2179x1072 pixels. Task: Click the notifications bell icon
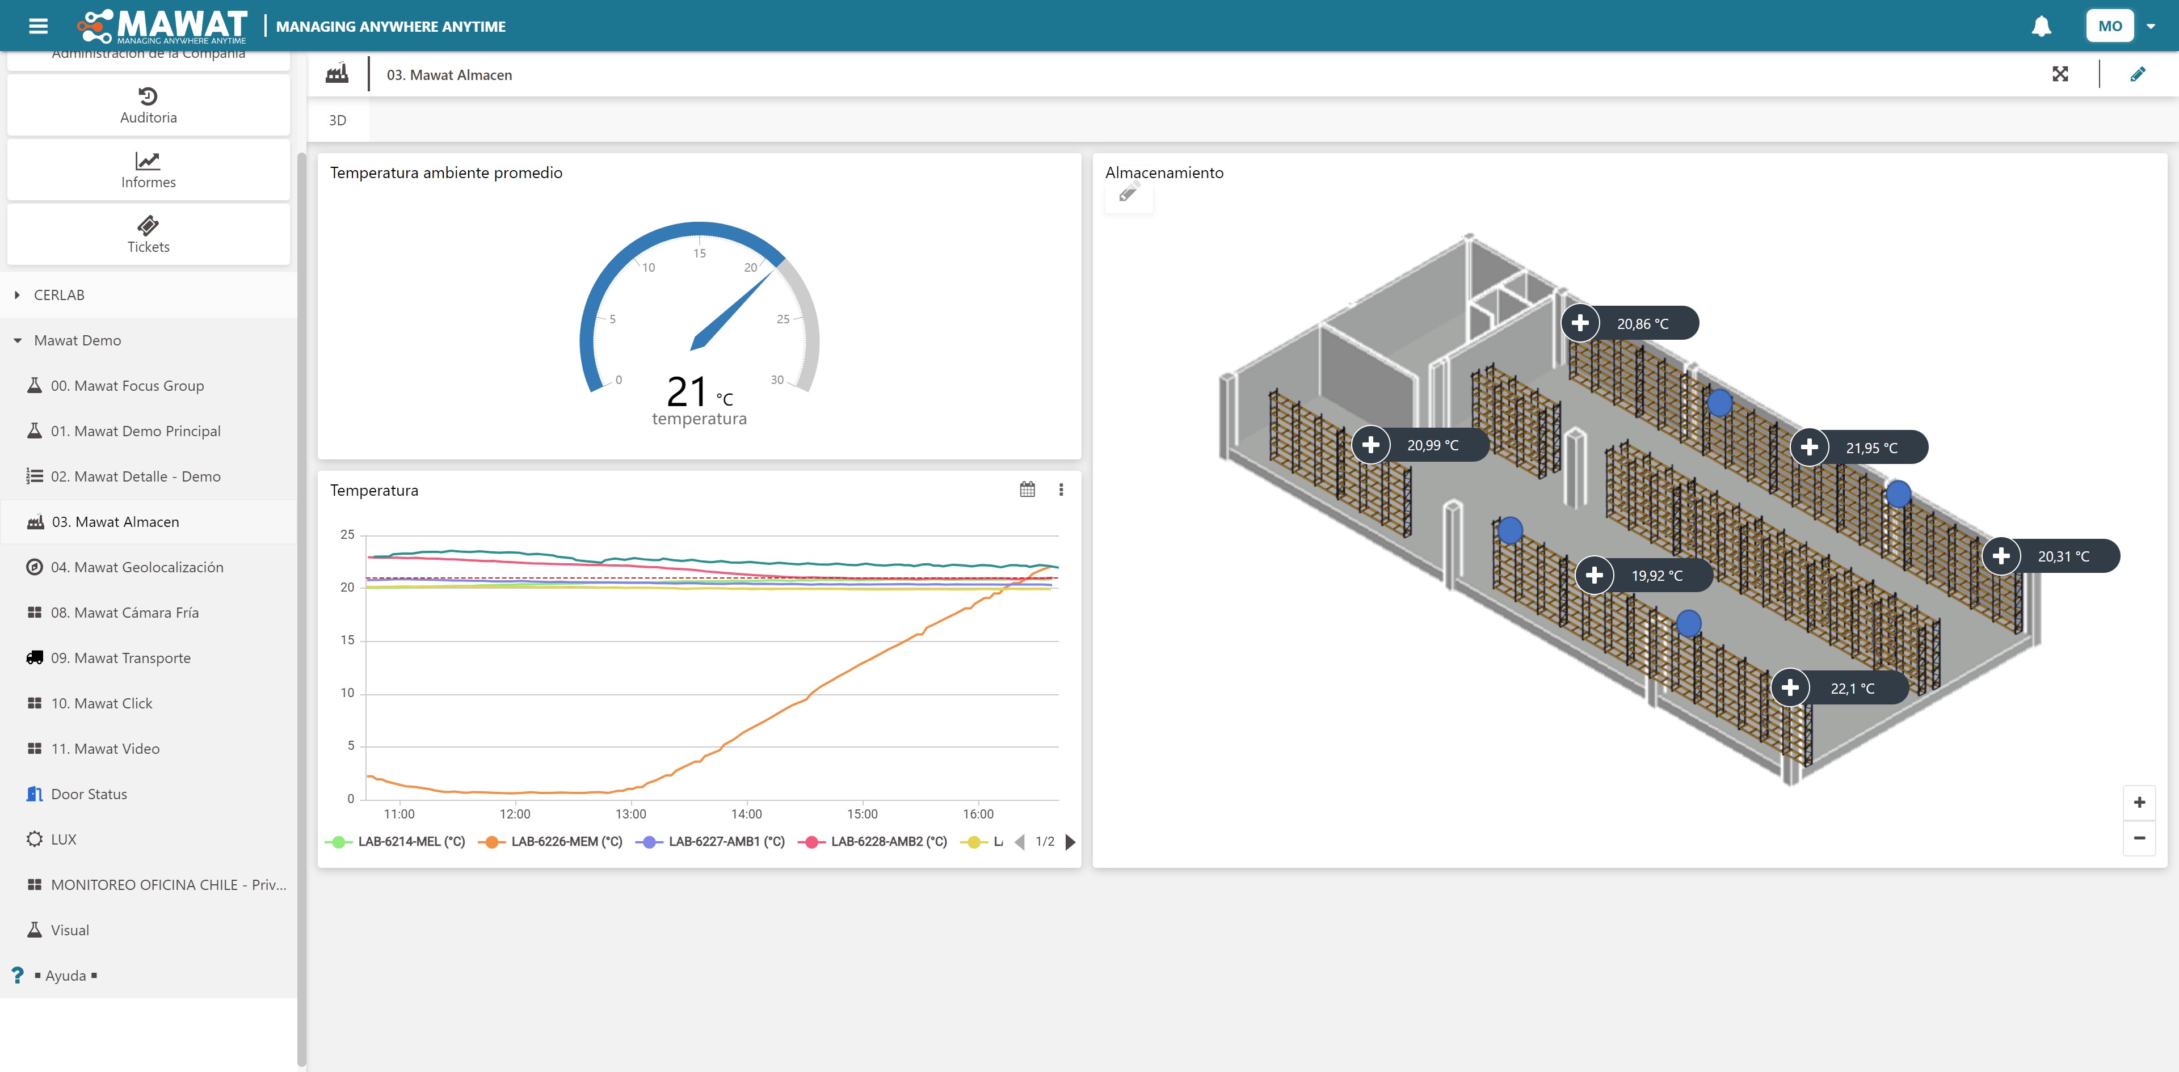2041,26
